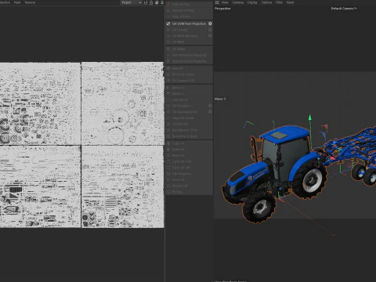The height and width of the screenshot is (282, 376).
Task: Click the Remove UV Pins command
Action: point(189,11)
